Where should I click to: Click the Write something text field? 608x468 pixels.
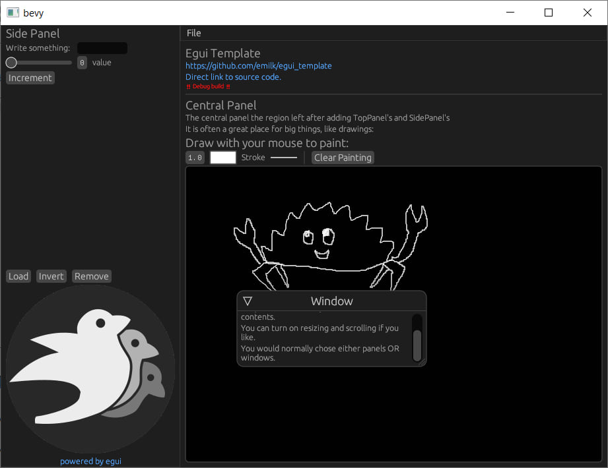pos(102,48)
